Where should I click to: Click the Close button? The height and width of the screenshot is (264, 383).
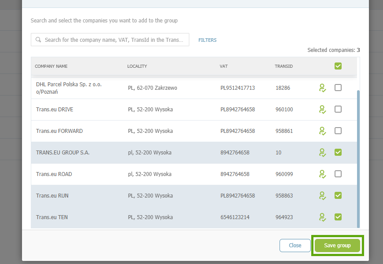(x=295, y=246)
